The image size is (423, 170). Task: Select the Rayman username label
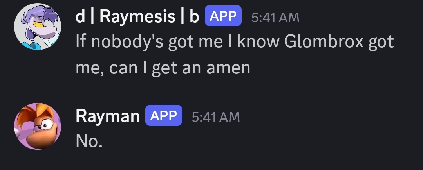pos(107,116)
